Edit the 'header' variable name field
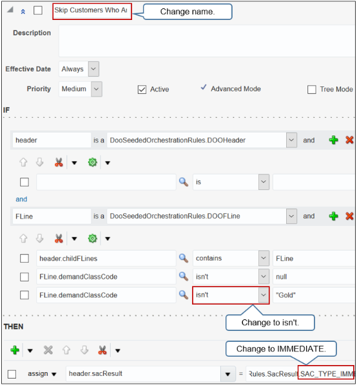Viewport: 357px width, 385px height. (x=52, y=140)
